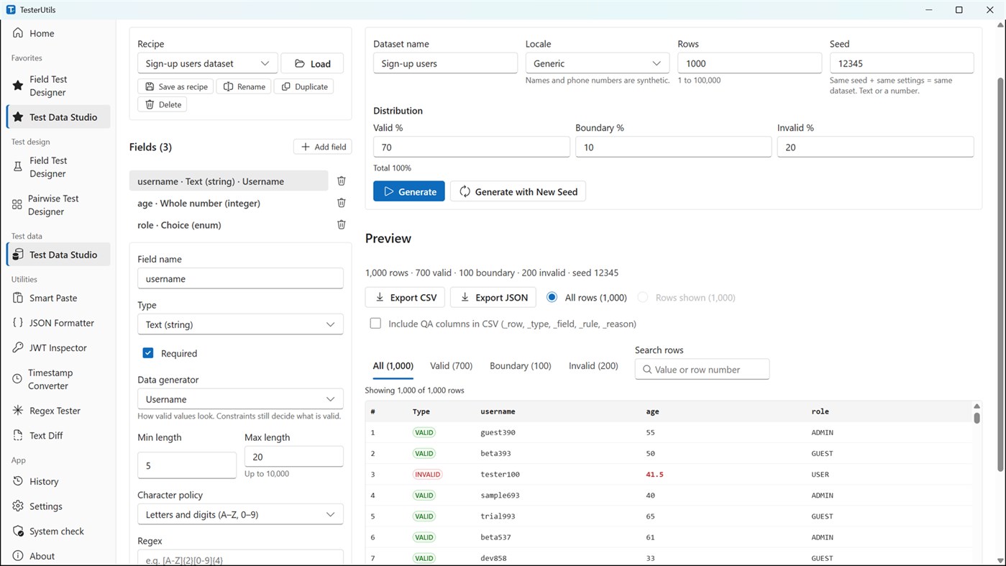Export the dataset as CSV
Image resolution: width=1006 pixels, height=566 pixels.
(x=406, y=297)
